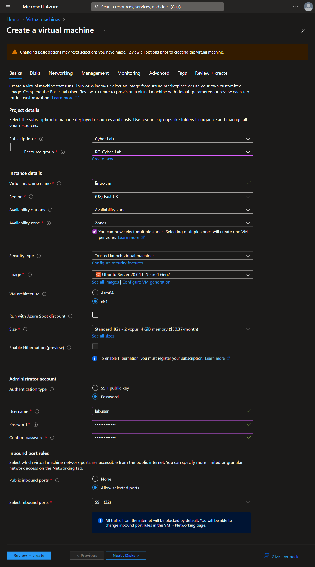Screen dimensions: 315x567
Task: Go to Virtual machines breadcrumb
Action: coord(43,19)
